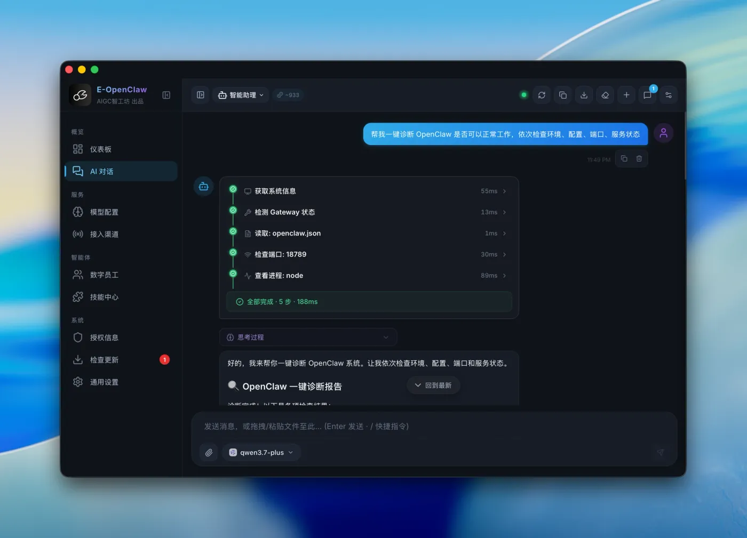Image resolution: width=747 pixels, height=538 pixels.
Task: Expand the 查看进程: node step chevron
Action: coord(504,276)
